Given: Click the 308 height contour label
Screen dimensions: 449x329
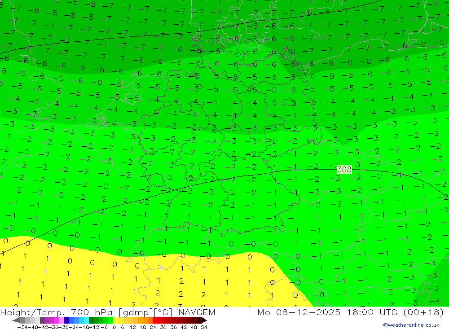Looking at the screenshot, I should [344, 170].
